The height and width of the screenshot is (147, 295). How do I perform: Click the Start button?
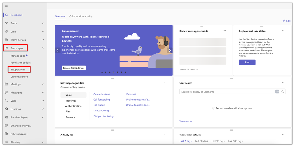point(247,62)
